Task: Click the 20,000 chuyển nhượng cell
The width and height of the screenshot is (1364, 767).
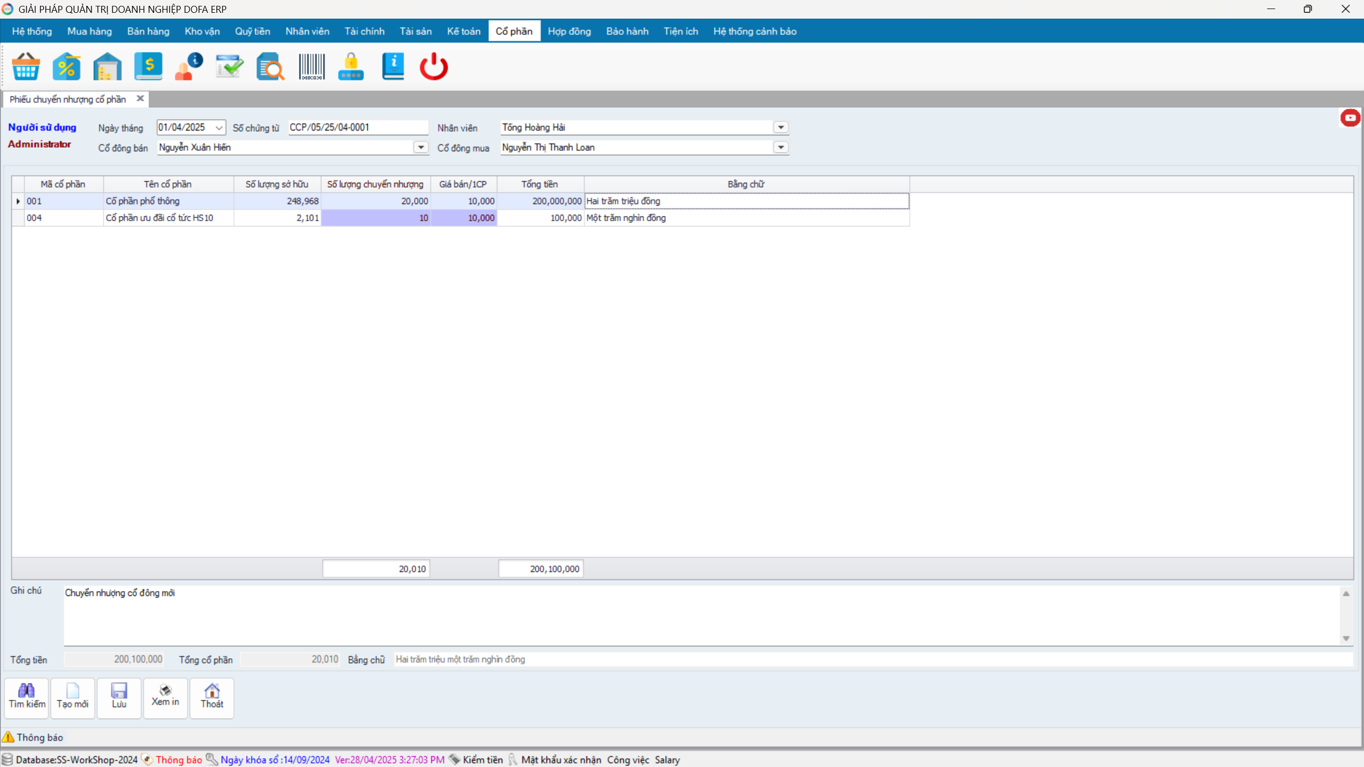Action: 376,201
